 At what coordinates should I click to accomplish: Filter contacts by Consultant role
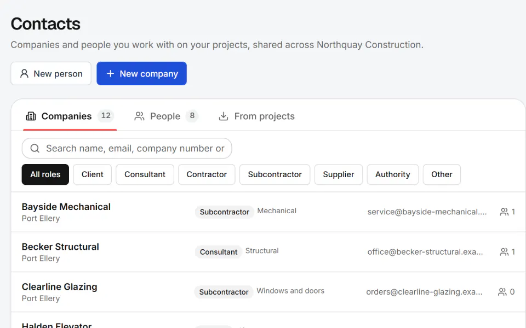(x=145, y=174)
